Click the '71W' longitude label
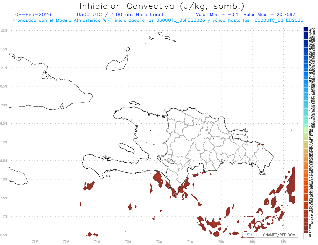The height and width of the screenshot is (245, 318). (x=190, y=241)
